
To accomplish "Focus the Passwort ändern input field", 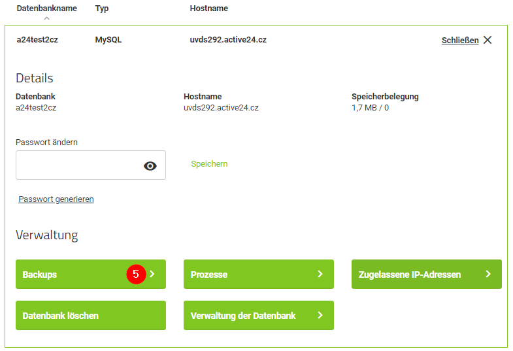I will [78, 165].
